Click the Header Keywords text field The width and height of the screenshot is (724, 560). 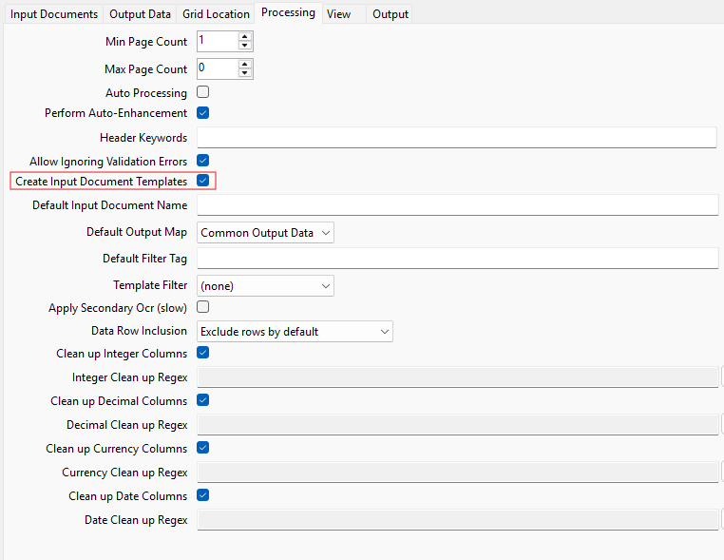(x=456, y=138)
